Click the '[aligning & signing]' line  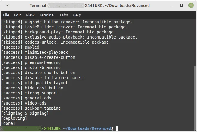click(25, 113)
